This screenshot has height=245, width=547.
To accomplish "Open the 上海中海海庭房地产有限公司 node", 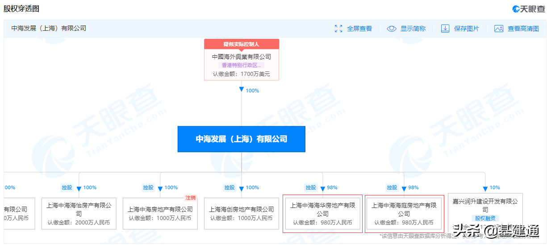I will pos(404,214).
